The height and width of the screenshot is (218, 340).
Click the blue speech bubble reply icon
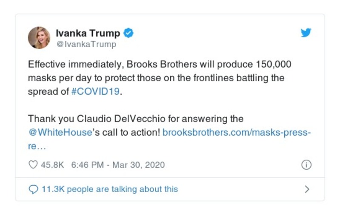[x=33, y=189]
